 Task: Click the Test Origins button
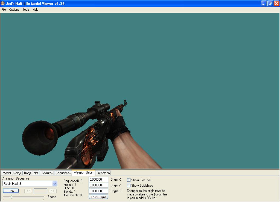[98, 197]
